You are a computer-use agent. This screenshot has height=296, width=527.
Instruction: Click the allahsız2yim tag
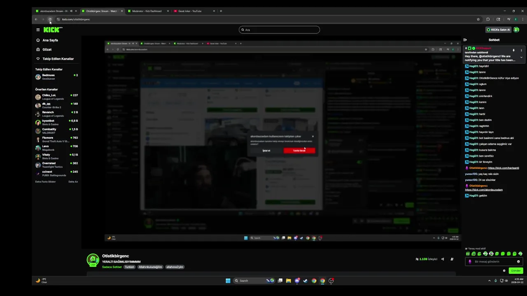[x=175, y=267]
